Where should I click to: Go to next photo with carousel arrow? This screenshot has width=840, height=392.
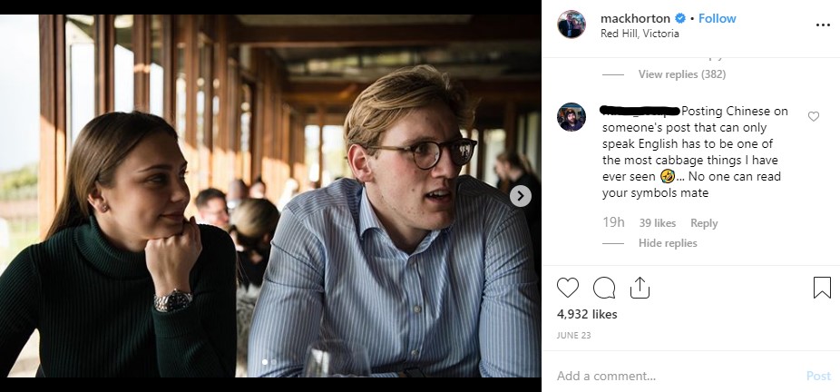pos(521,196)
